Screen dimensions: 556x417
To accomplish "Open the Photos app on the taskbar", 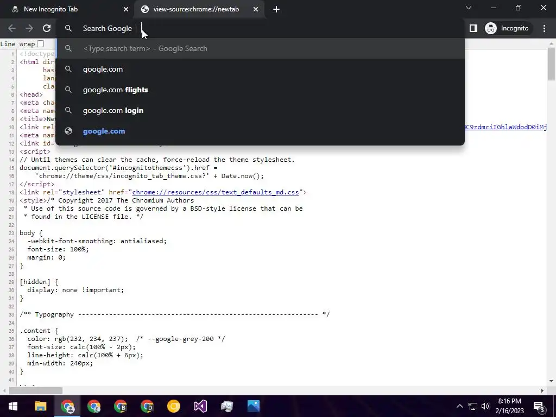I will [253, 406].
